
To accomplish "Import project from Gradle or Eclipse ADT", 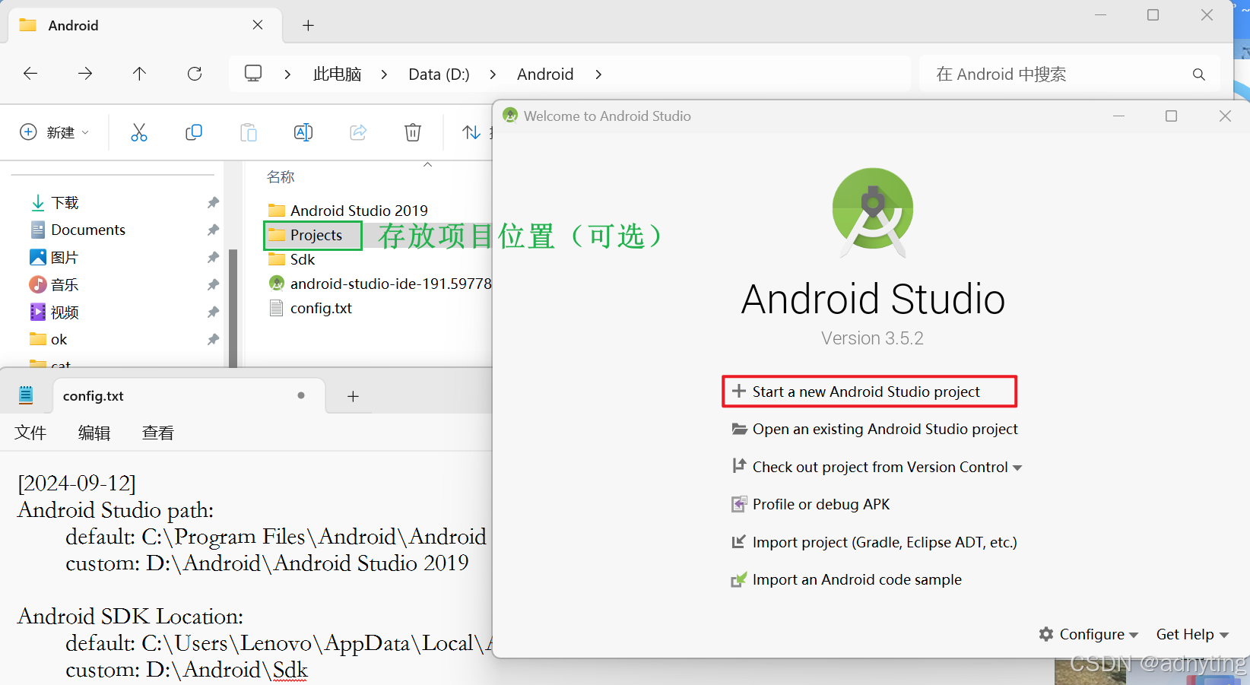I will click(x=874, y=542).
